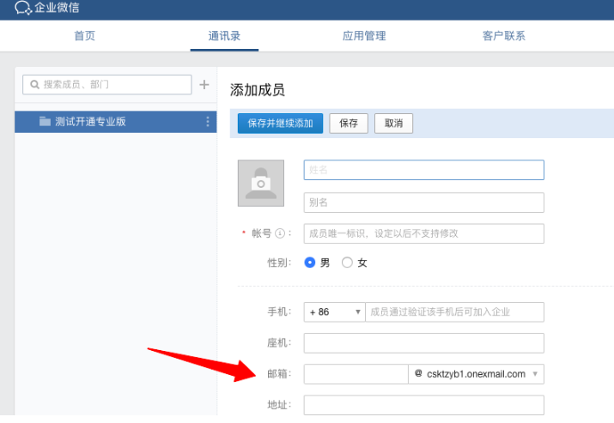Open the three-dot menu for 测试开通专业版

click(207, 122)
